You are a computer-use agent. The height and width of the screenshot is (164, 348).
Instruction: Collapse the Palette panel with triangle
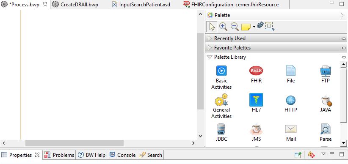(x=342, y=16)
